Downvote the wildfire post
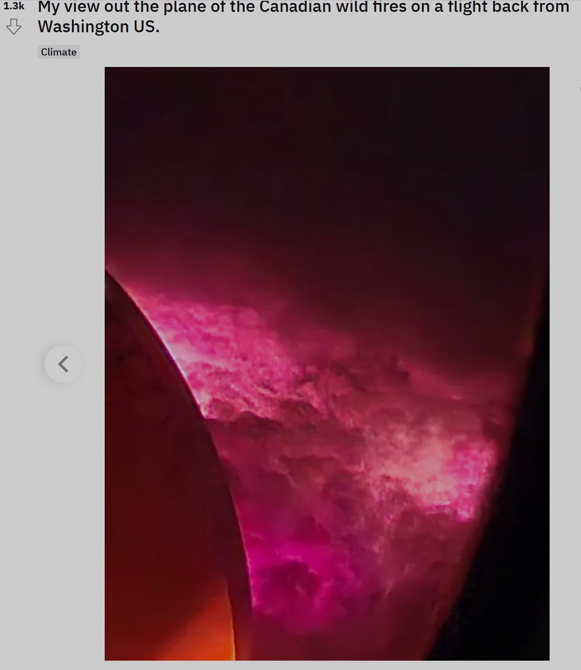Screen dimensions: 581x670 tap(14, 27)
